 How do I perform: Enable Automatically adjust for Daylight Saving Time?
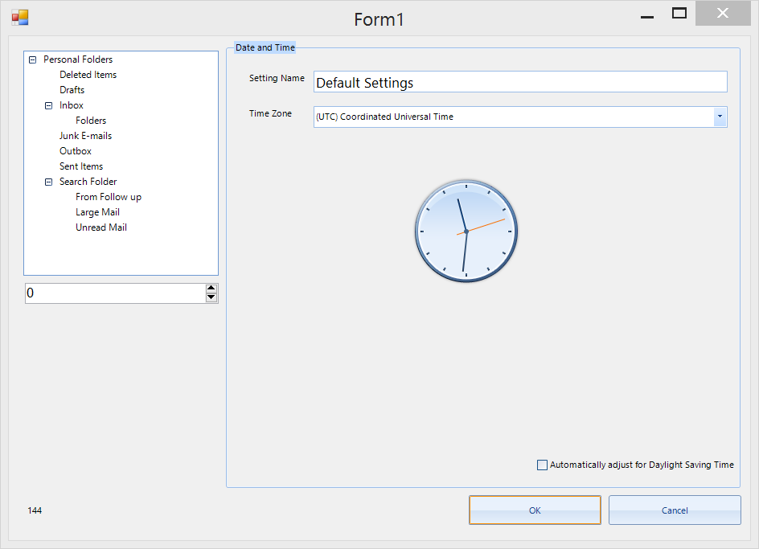542,465
